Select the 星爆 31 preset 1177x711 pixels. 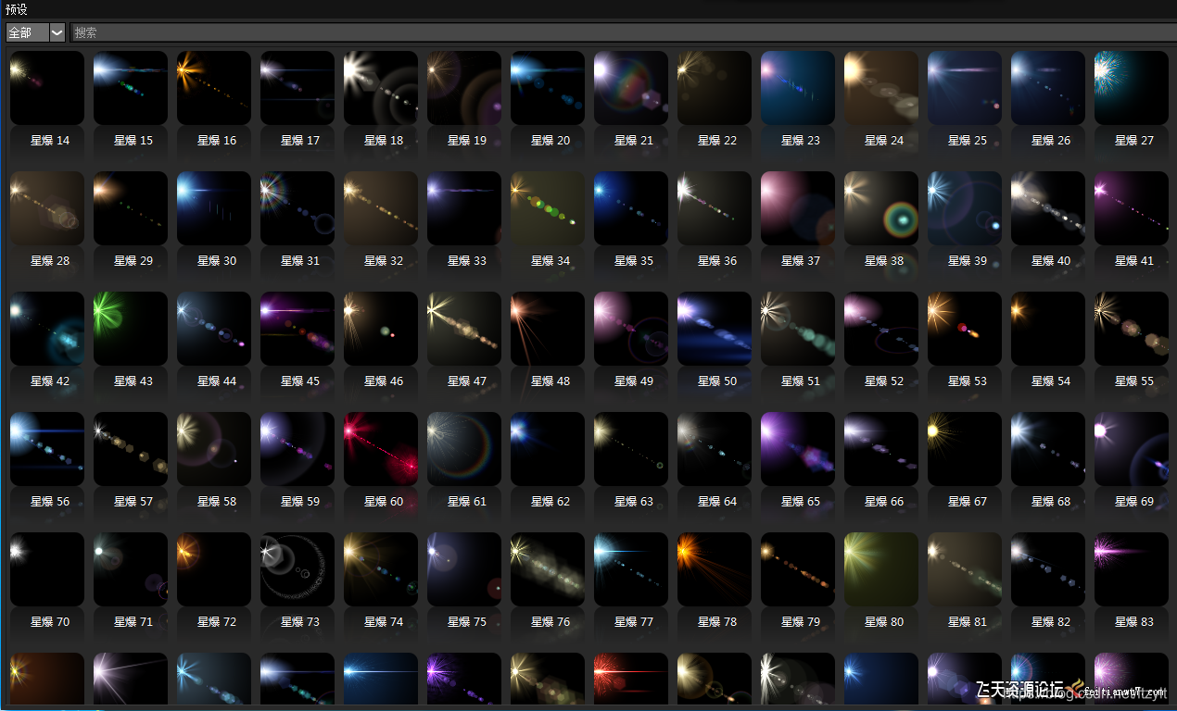297,208
